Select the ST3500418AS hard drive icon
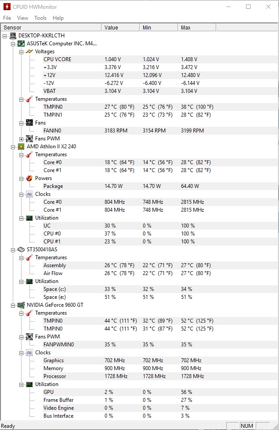 [21, 250]
